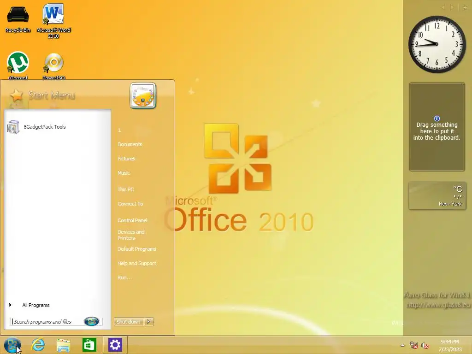The image size is (472, 354).
Task: Open Help and Support in Start Menu
Action: tap(136, 263)
